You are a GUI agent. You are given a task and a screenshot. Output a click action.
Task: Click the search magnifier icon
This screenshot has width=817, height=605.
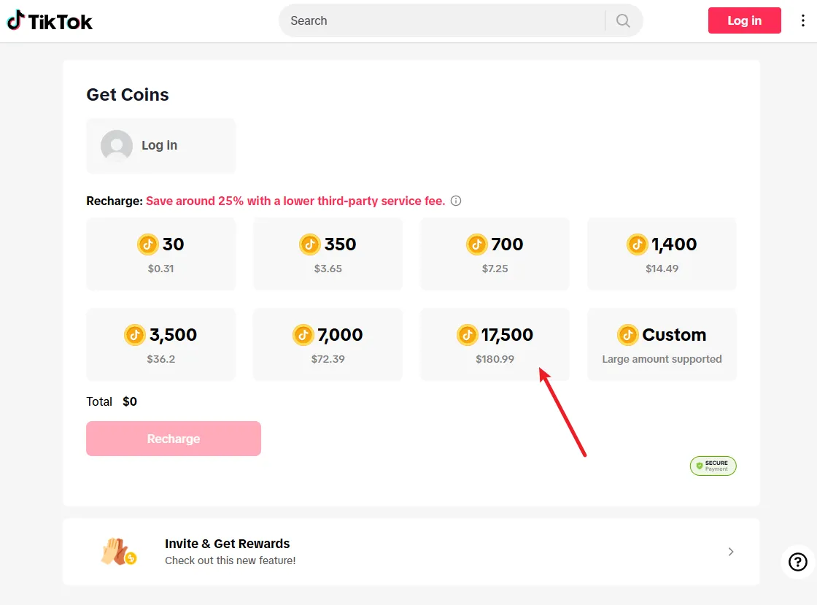point(623,20)
